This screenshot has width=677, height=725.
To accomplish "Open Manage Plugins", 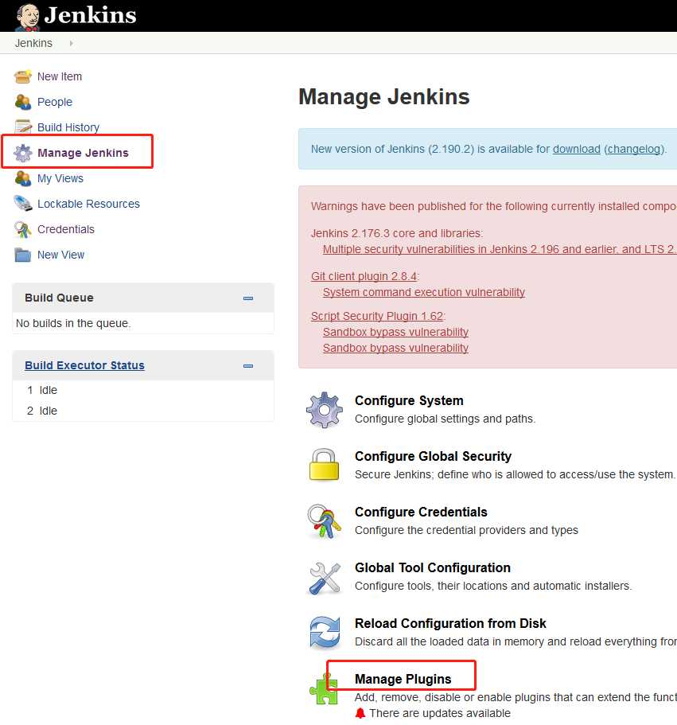I will pos(403,679).
